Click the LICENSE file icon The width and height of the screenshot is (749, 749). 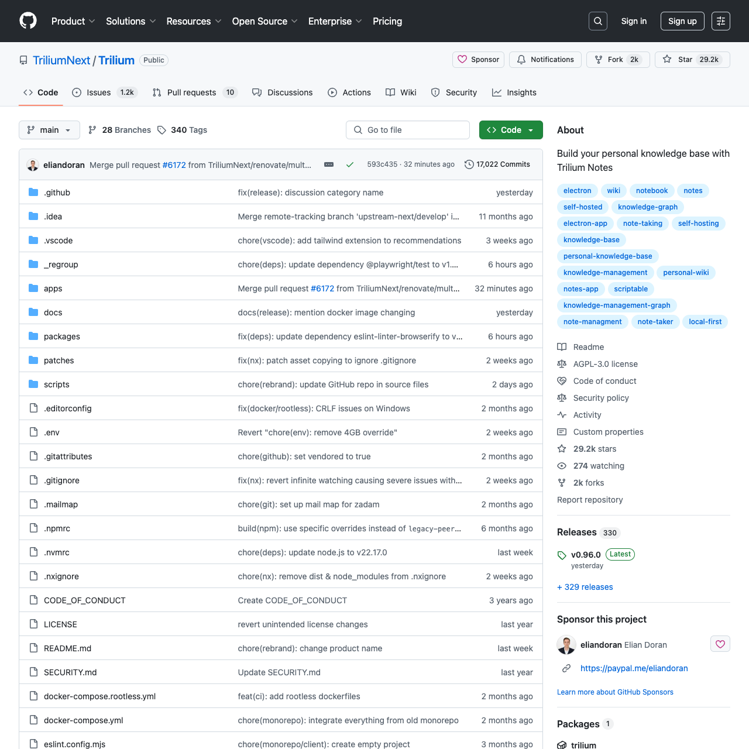tap(33, 624)
